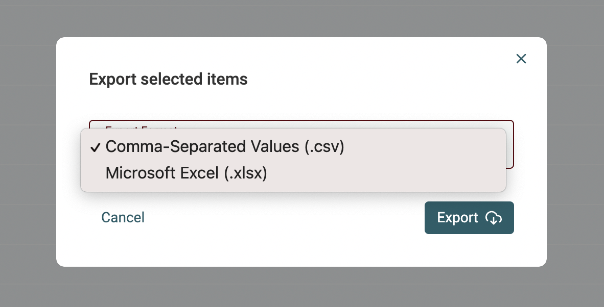Close the export dialog with the X icon

[x=521, y=59]
